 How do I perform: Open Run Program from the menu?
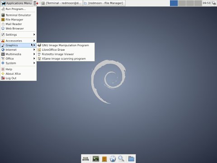point(19,9)
